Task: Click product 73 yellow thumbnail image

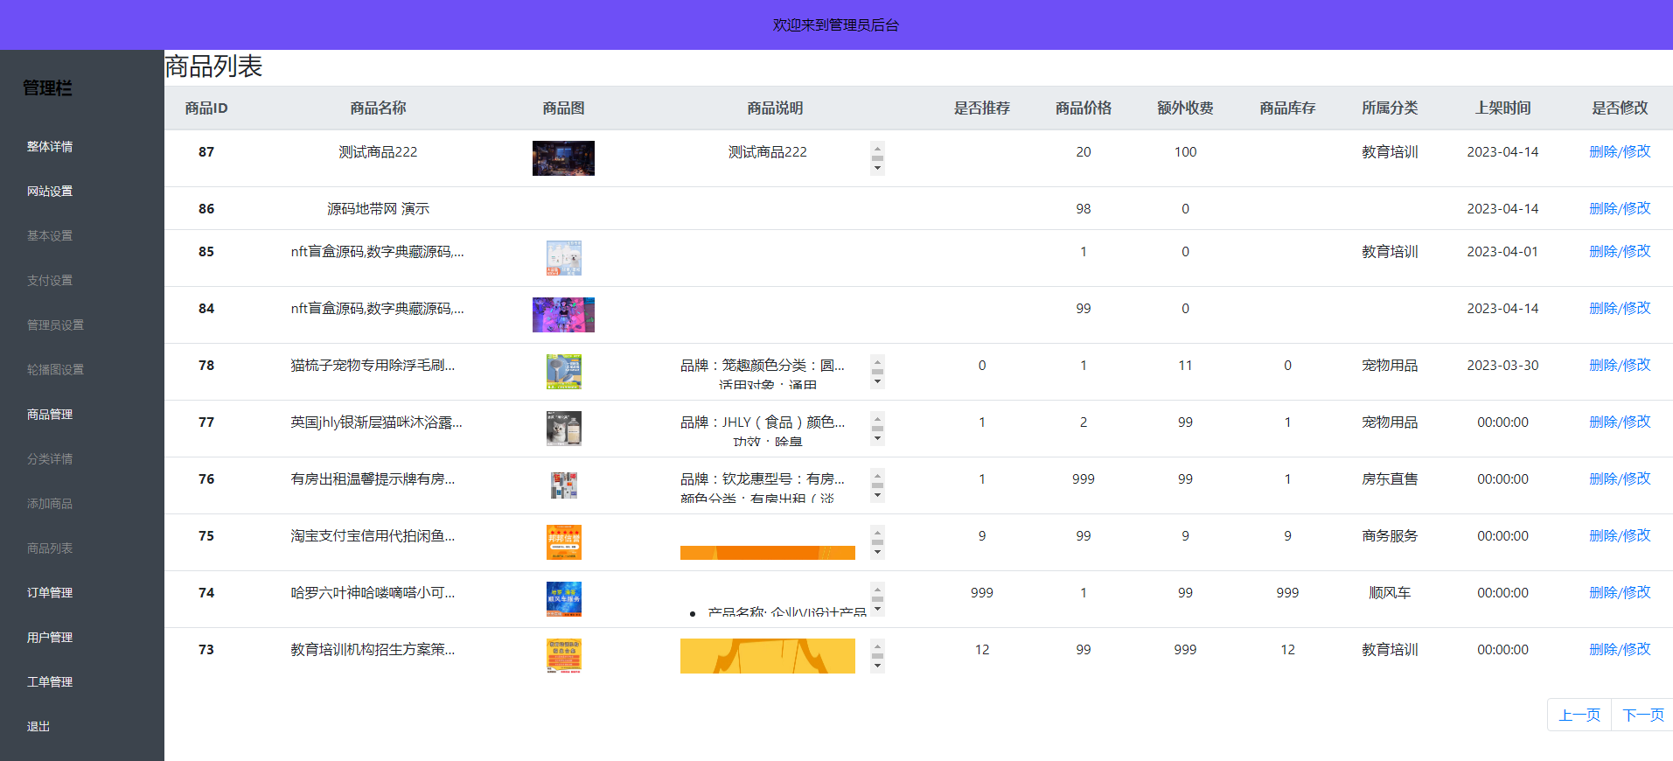Action: pos(563,656)
